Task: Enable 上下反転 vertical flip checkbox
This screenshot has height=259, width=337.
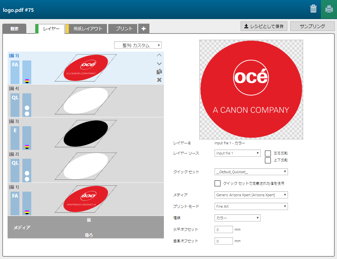Action: coord(268,160)
